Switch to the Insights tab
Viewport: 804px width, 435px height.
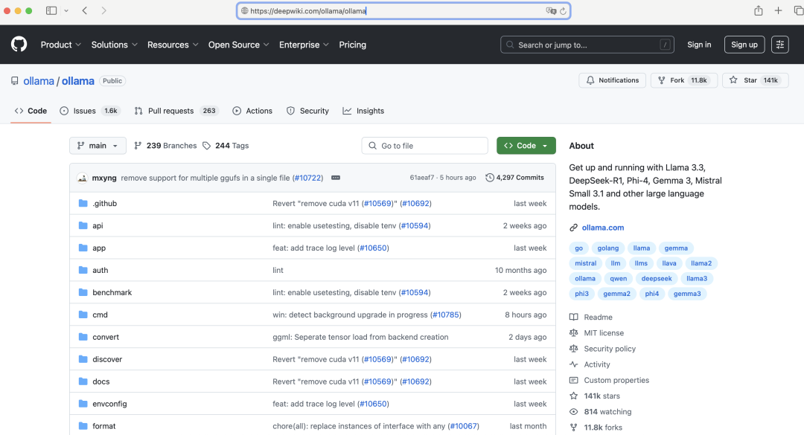[363, 111]
